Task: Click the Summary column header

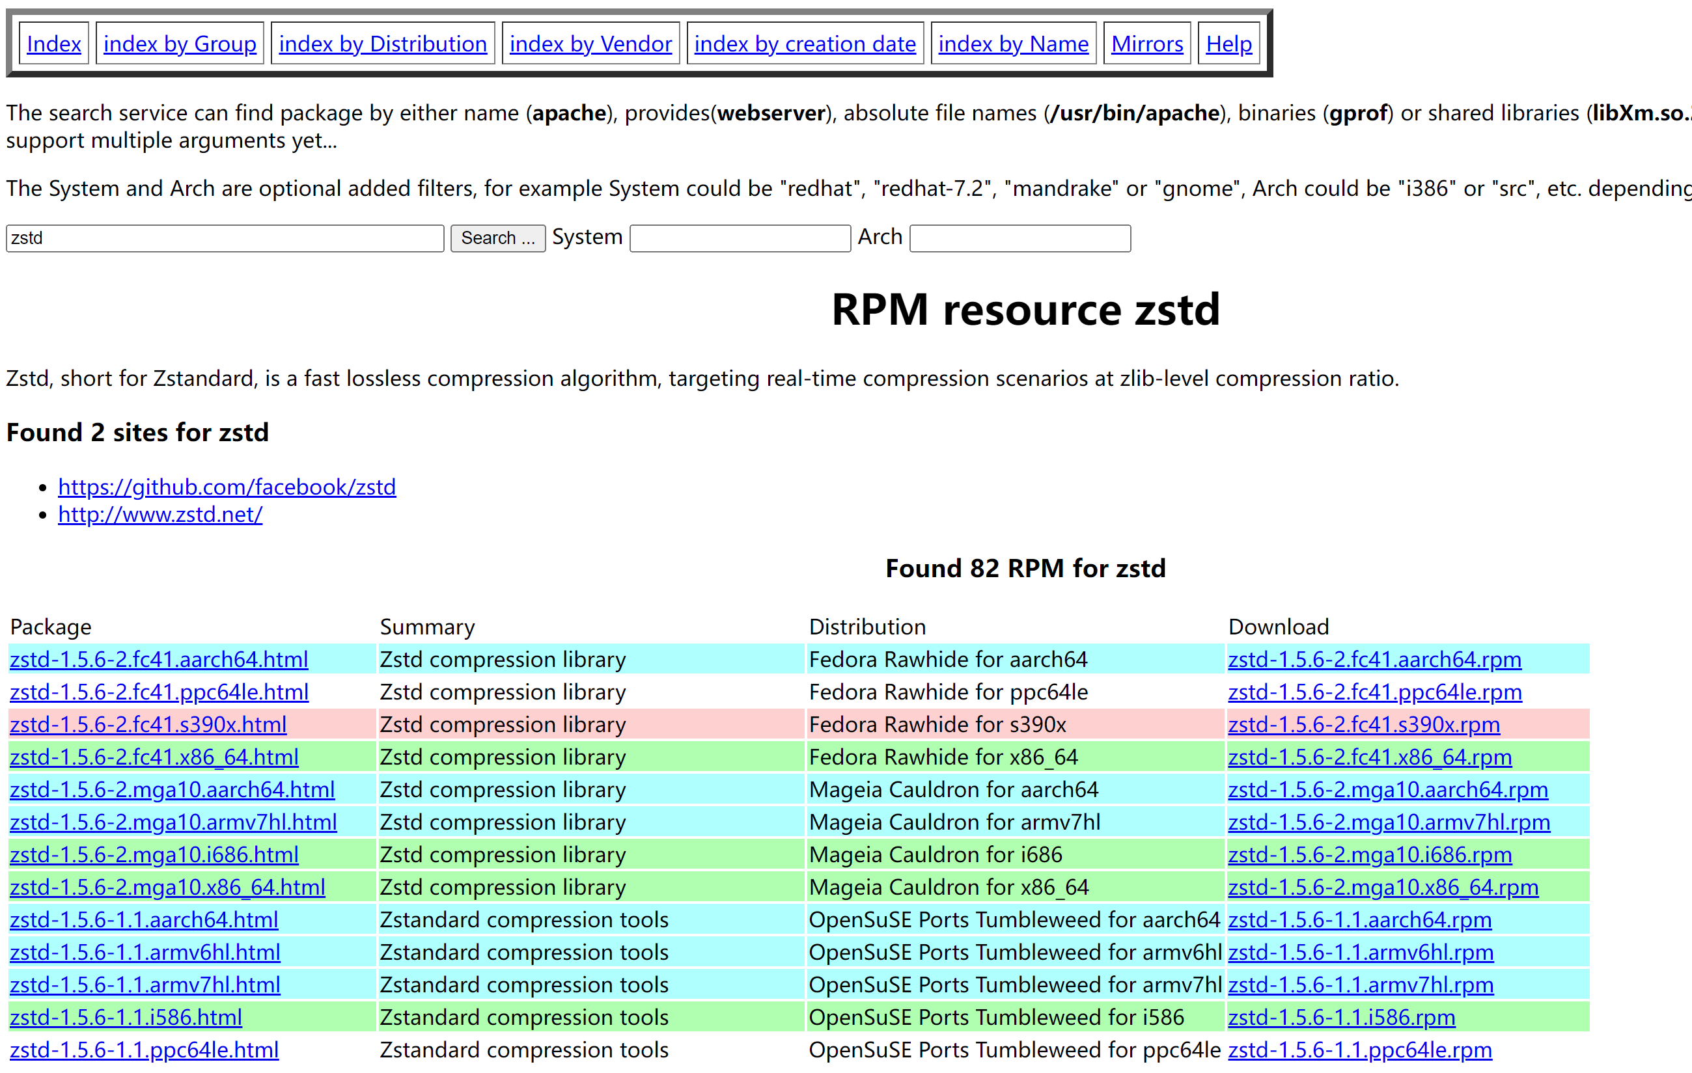Action: (x=427, y=627)
